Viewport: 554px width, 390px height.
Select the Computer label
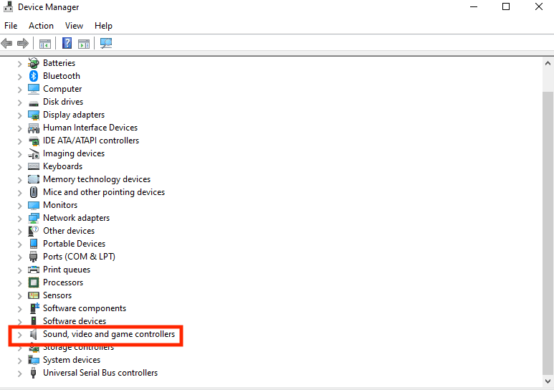(x=62, y=89)
